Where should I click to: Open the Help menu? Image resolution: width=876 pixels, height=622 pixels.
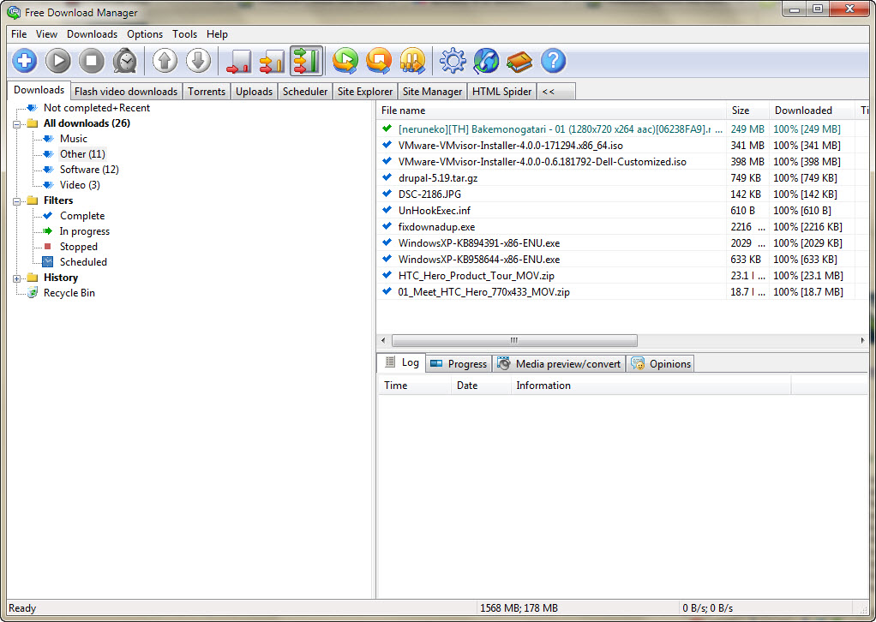click(x=217, y=34)
